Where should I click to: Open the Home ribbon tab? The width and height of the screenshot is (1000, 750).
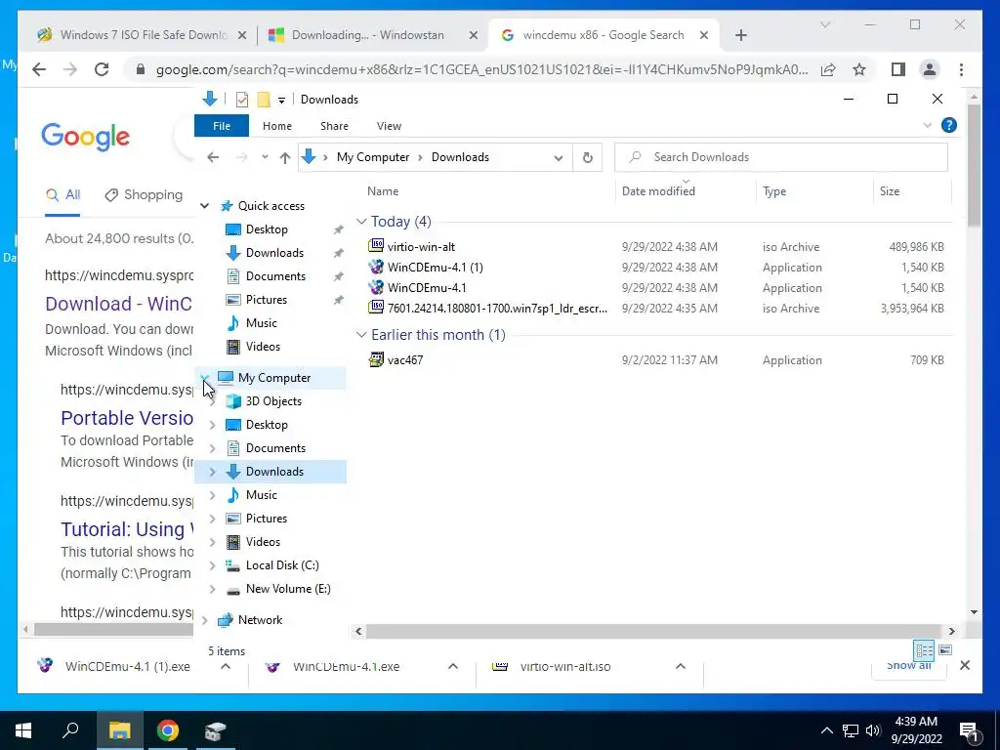click(x=276, y=126)
